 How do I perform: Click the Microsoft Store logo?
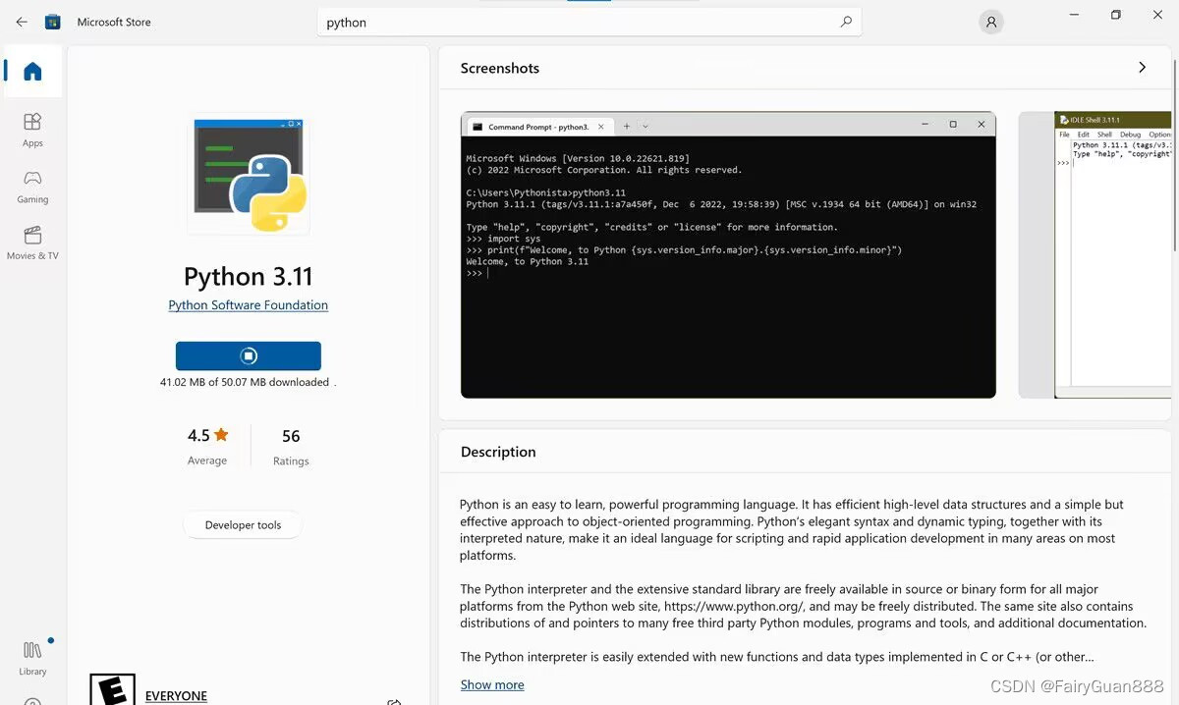pyautogui.click(x=52, y=21)
